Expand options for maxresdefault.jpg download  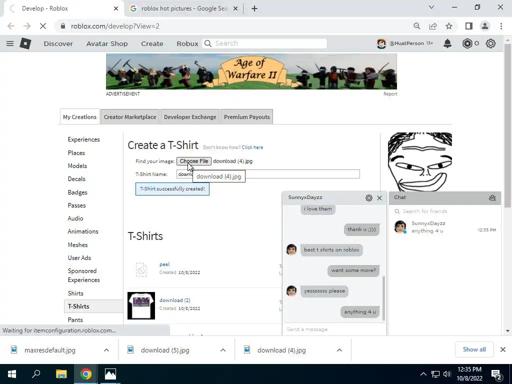[x=106, y=350]
